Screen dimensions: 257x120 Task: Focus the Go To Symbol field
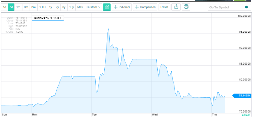point(225,7)
